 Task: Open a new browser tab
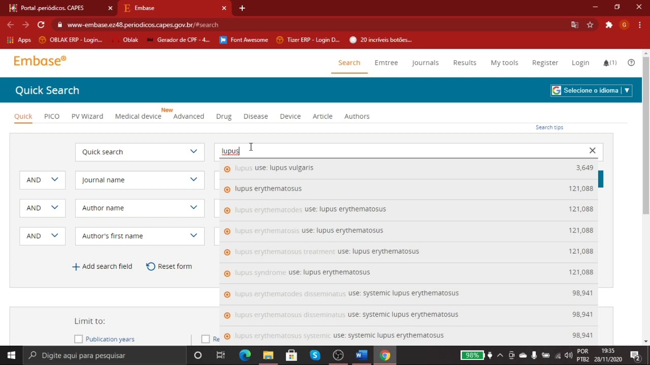point(242,8)
